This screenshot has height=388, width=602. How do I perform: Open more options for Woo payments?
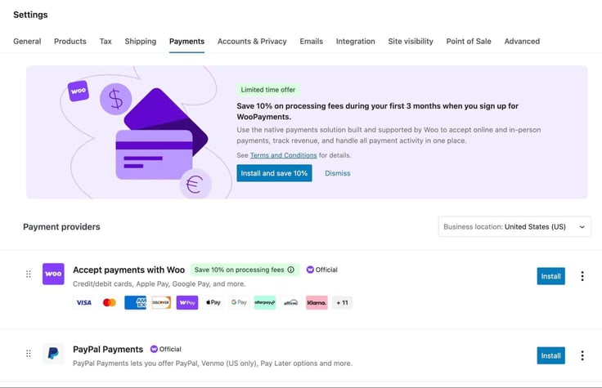point(582,276)
